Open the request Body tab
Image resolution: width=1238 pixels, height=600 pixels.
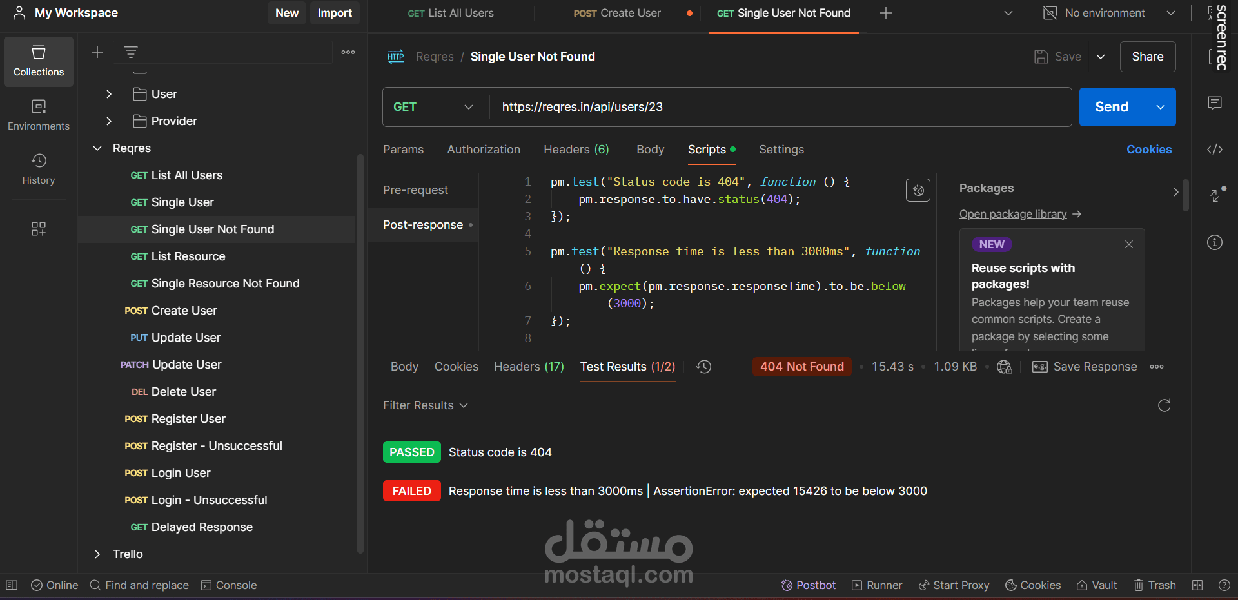point(650,150)
